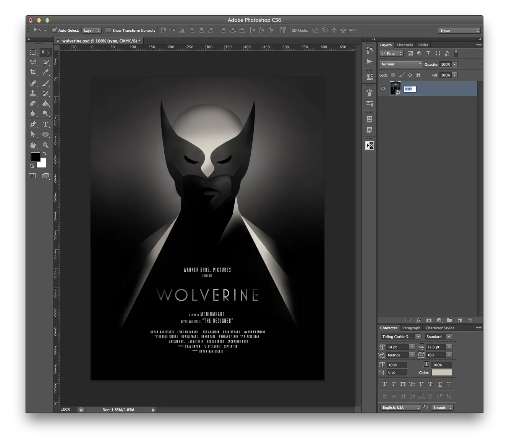Viewport: 509px width, 447px height.
Task: Open the Character text color swatch
Action: click(442, 373)
